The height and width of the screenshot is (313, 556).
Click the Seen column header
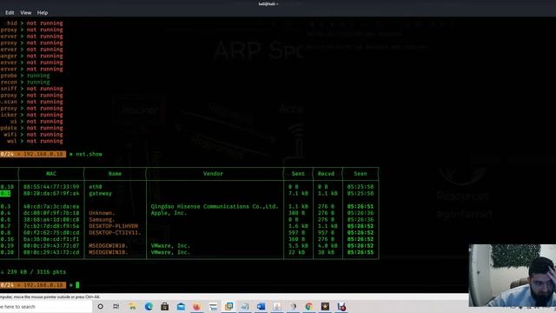(x=361, y=174)
